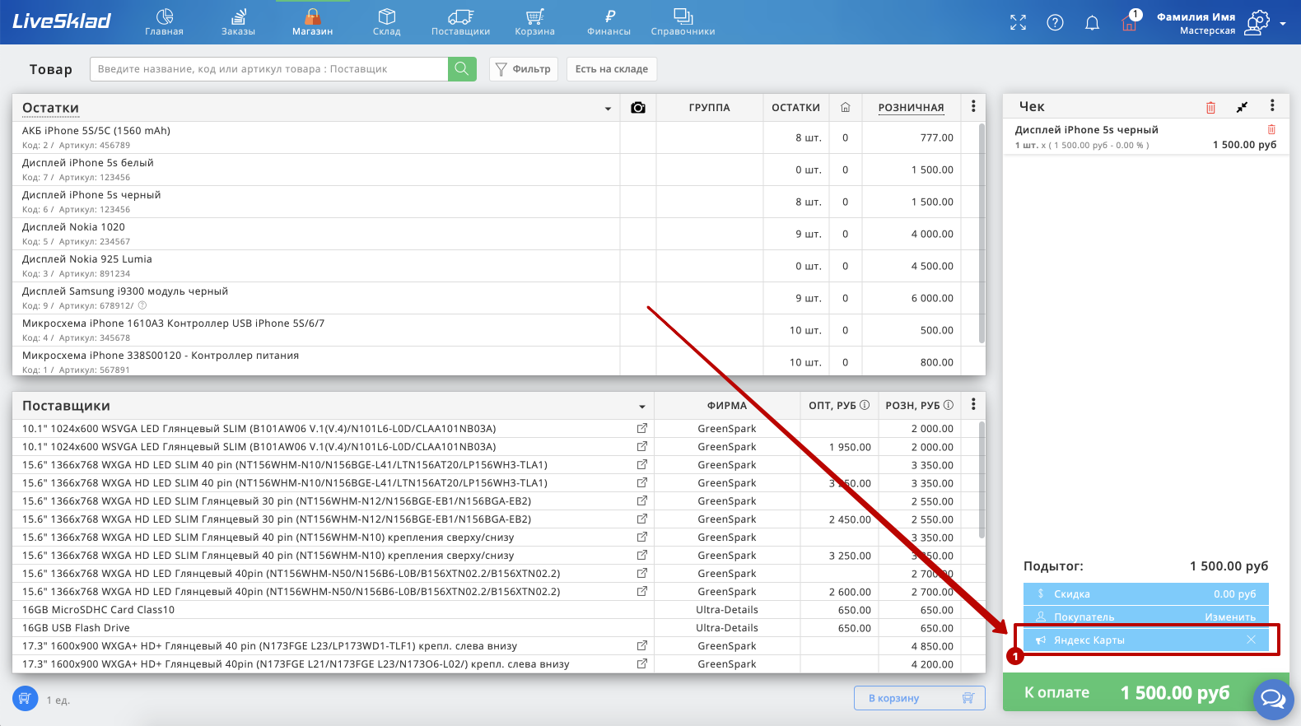
Task: Click info icon beside Артикул 678912/
Action: [142, 305]
